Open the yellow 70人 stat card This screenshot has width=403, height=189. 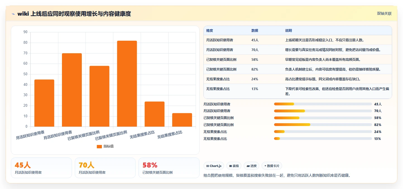pyautogui.click(x=105, y=168)
